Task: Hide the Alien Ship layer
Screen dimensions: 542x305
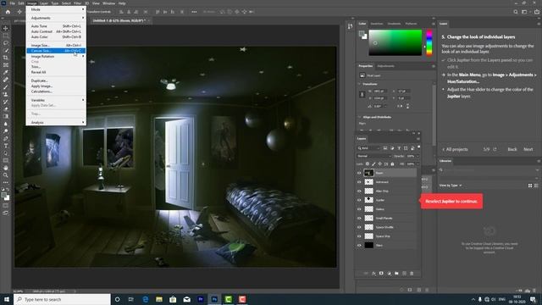Action: [359, 191]
